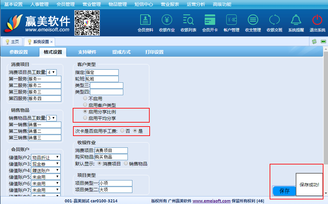Click the 保存 button
The width and height of the screenshot is (328, 204).
pyautogui.click(x=284, y=191)
